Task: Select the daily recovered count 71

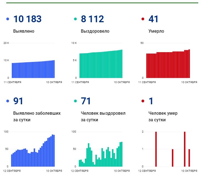Action: tap(86, 101)
